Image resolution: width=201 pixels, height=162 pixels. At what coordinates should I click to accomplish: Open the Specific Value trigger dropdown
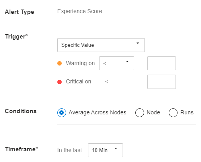pyautogui.click(x=101, y=45)
